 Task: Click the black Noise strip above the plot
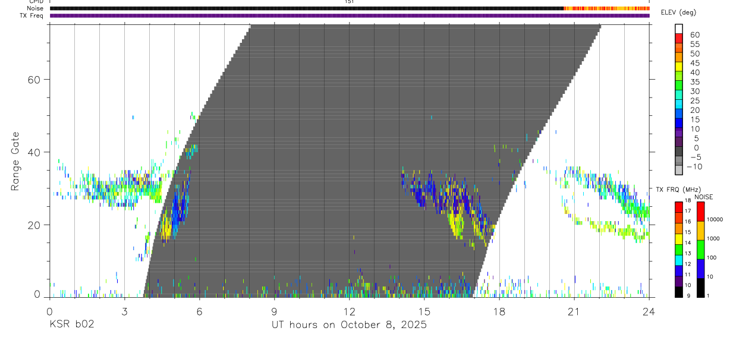pyautogui.click(x=307, y=8)
